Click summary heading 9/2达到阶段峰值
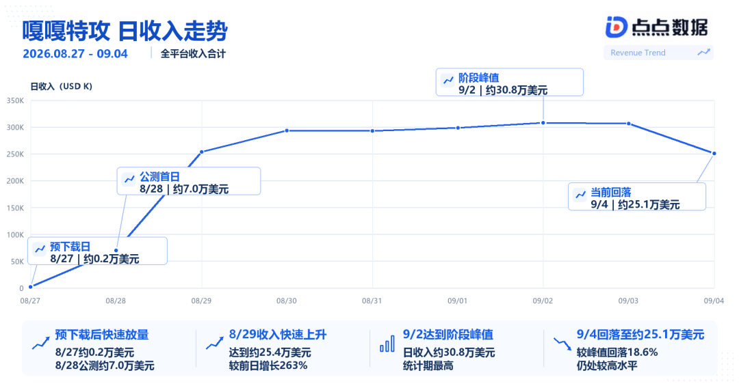739x388 pixels. coord(448,335)
